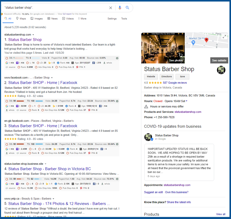Click View all next to Products
Viewport: 231px width, 219px height.
tap(221, 214)
